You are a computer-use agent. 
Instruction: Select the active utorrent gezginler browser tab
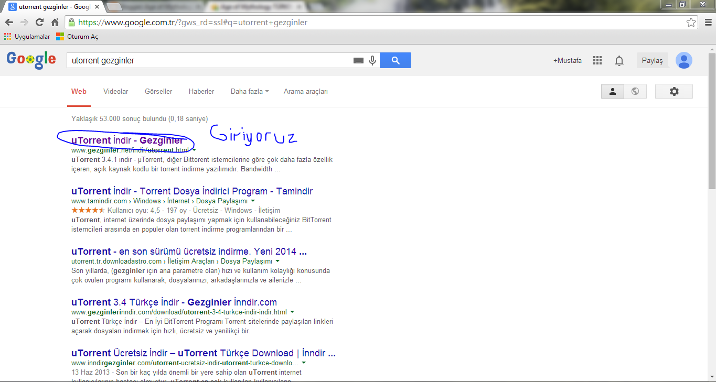(55, 7)
